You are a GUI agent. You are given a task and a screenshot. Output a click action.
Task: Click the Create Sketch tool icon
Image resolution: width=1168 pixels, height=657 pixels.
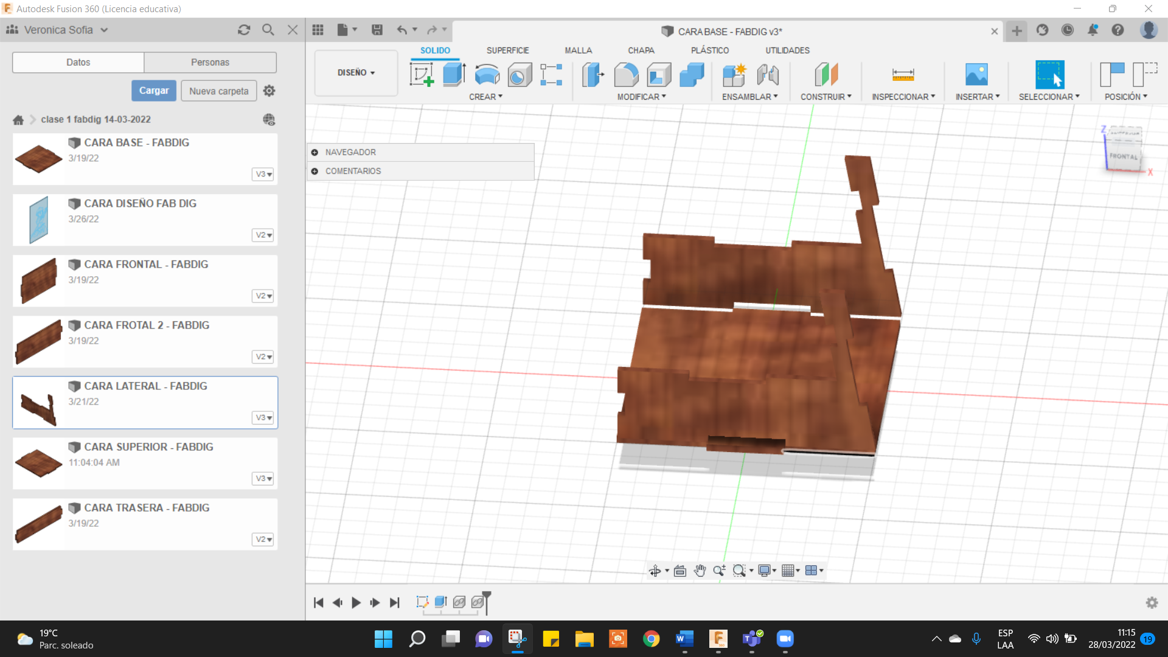tap(422, 75)
